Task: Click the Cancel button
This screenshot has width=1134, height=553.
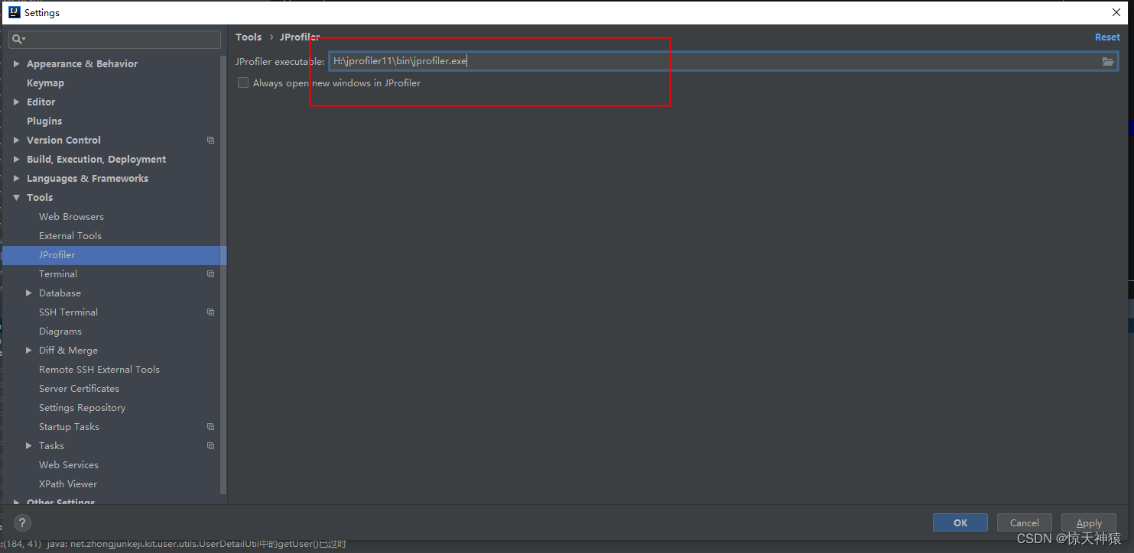Action: pos(1025,523)
